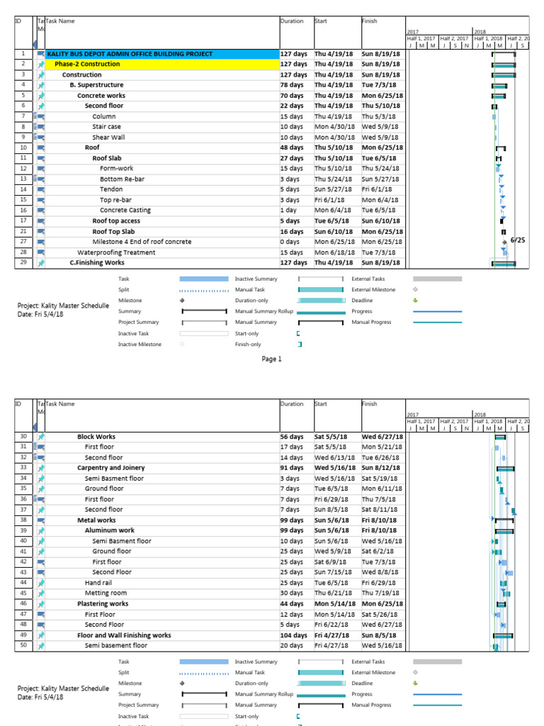The width and height of the screenshot is (544, 726).
Task: Click the Gantt bar for Block Works row
Action: 500,437
